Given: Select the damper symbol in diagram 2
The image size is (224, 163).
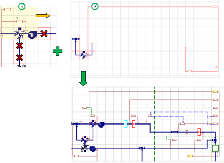Looking at the screenshot, I should [x=84, y=55].
